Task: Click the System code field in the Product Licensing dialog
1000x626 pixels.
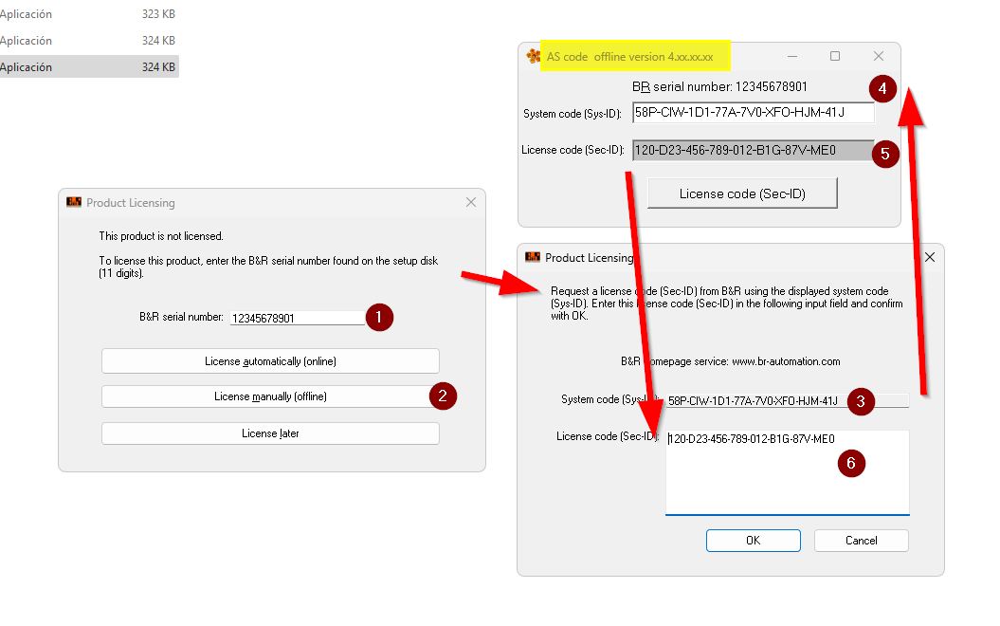Action: [787, 401]
